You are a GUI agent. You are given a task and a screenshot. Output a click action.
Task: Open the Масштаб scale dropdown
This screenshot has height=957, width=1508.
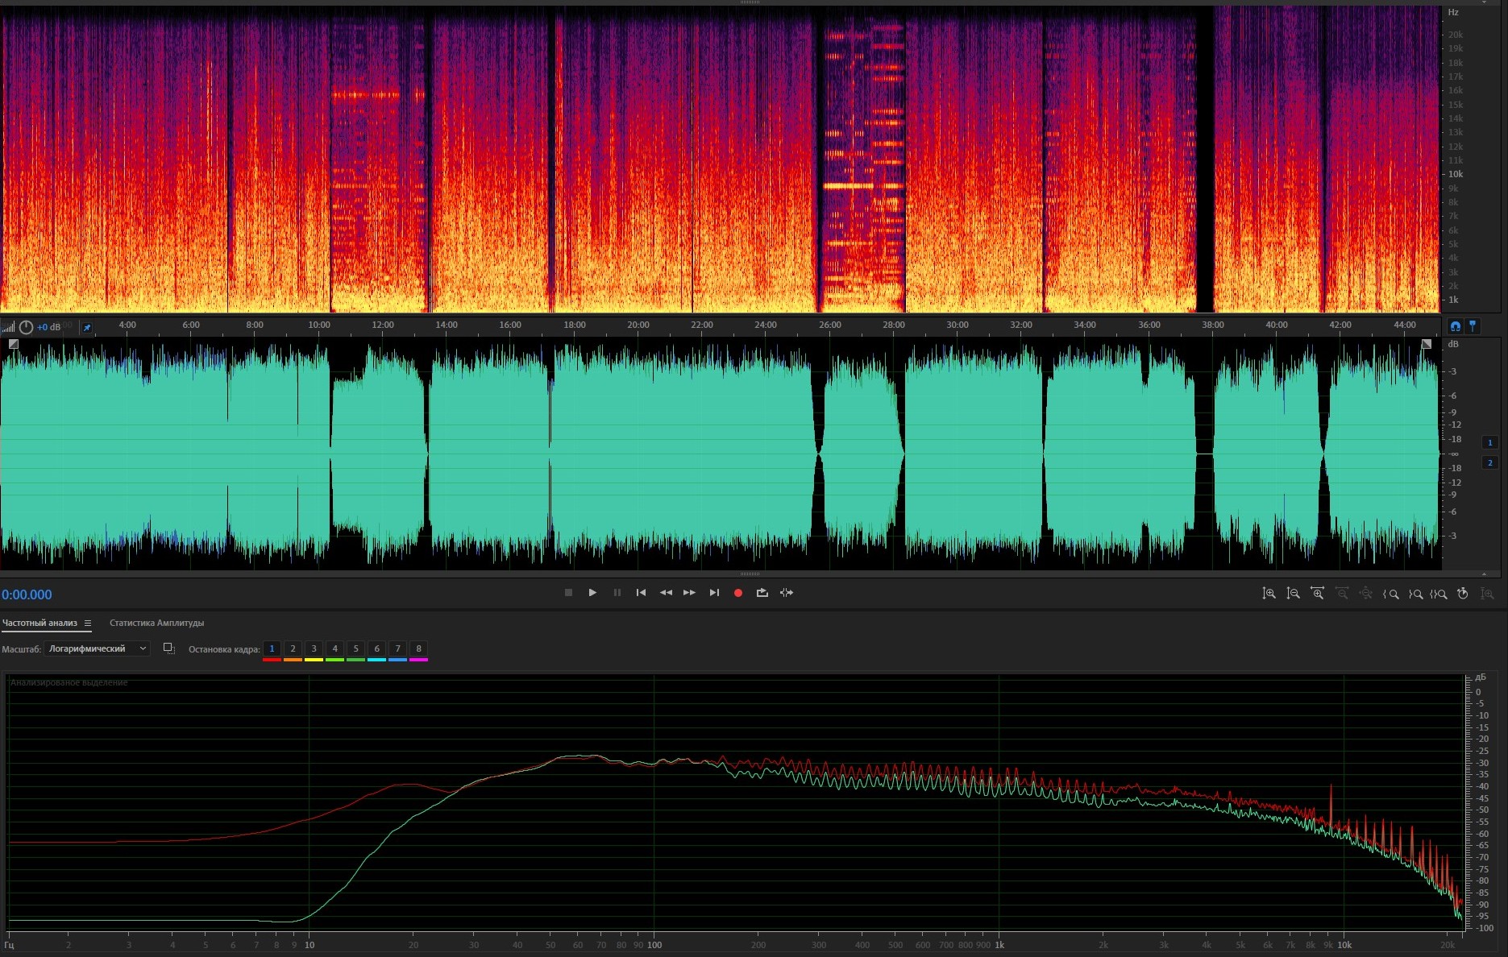pyautogui.click(x=97, y=648)
